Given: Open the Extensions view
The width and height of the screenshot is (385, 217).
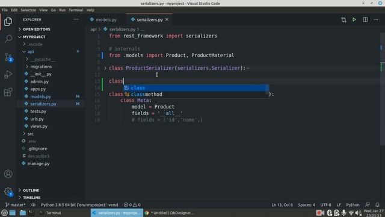Looking at the screenshot, I should pyautogui.click(x=8, y=92).
